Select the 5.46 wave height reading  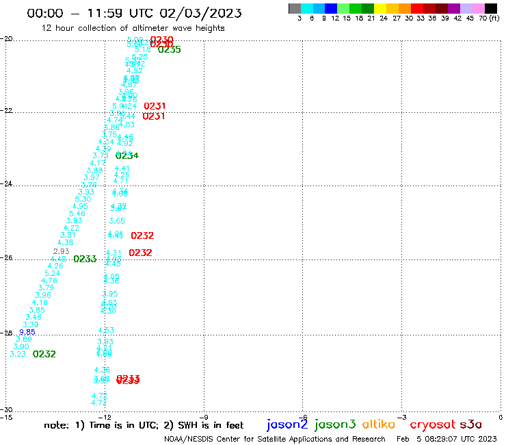[x=77, y=214]
